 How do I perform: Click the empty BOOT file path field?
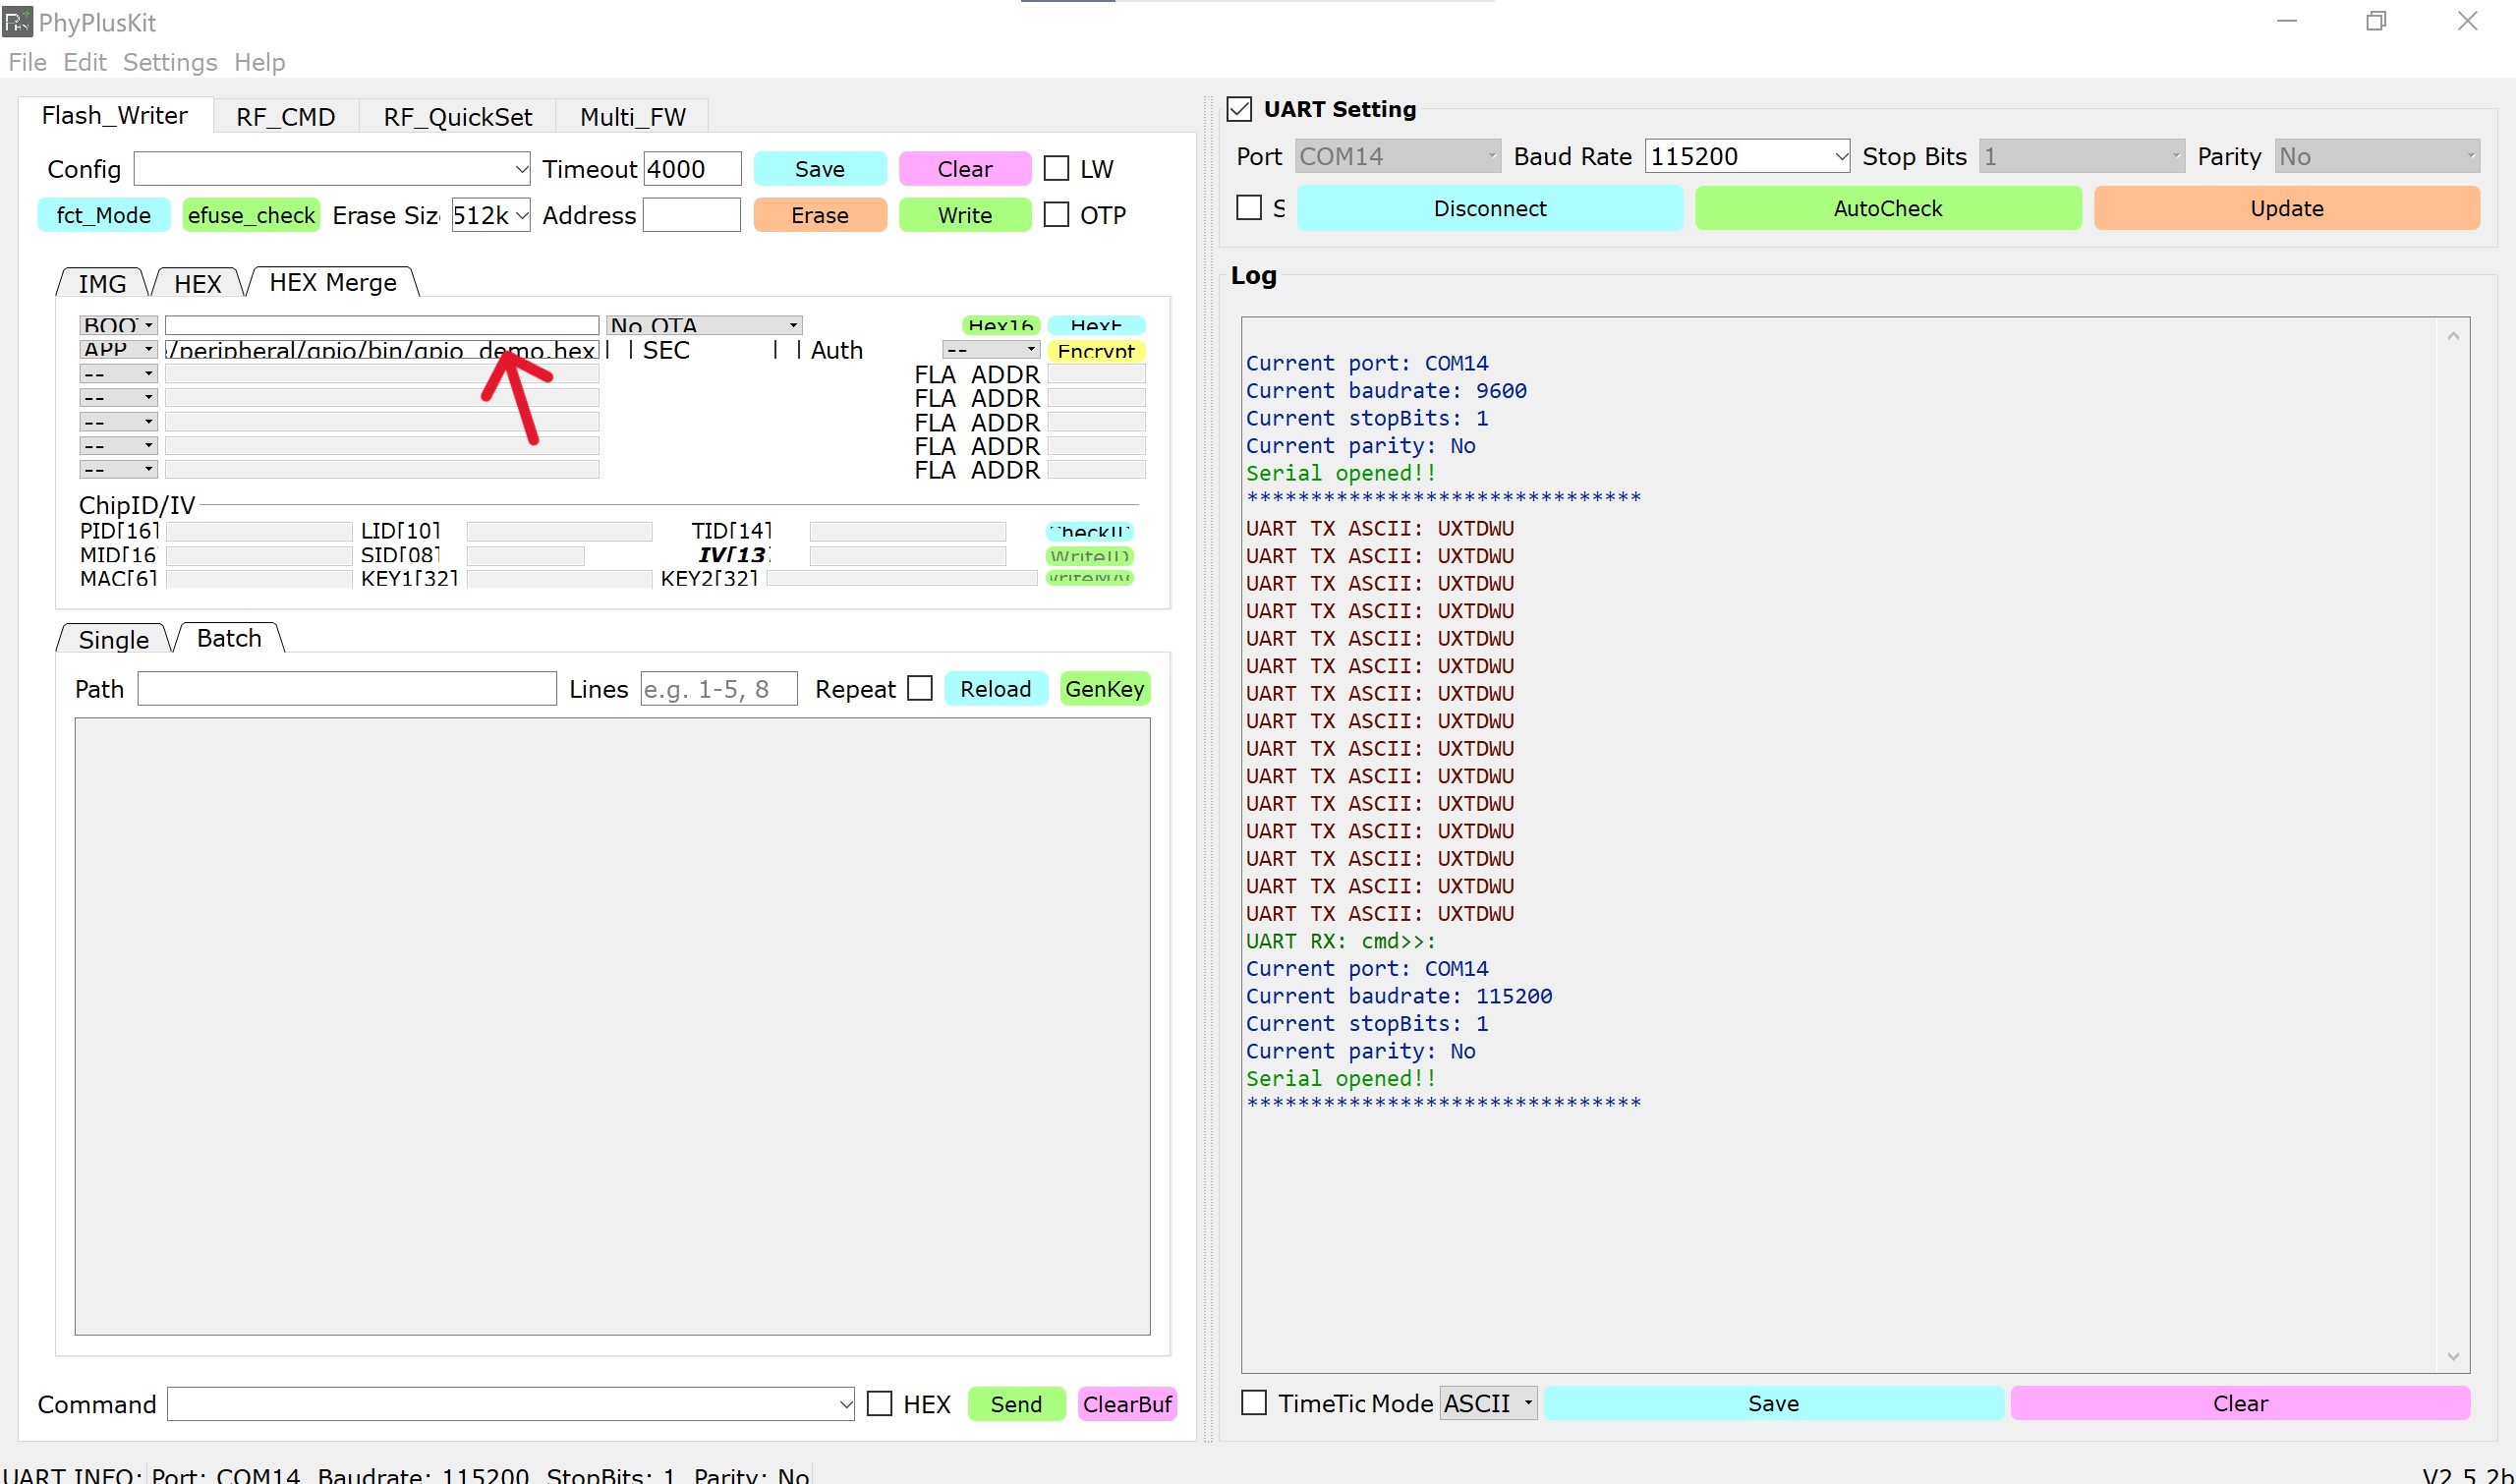pos(382,325)
